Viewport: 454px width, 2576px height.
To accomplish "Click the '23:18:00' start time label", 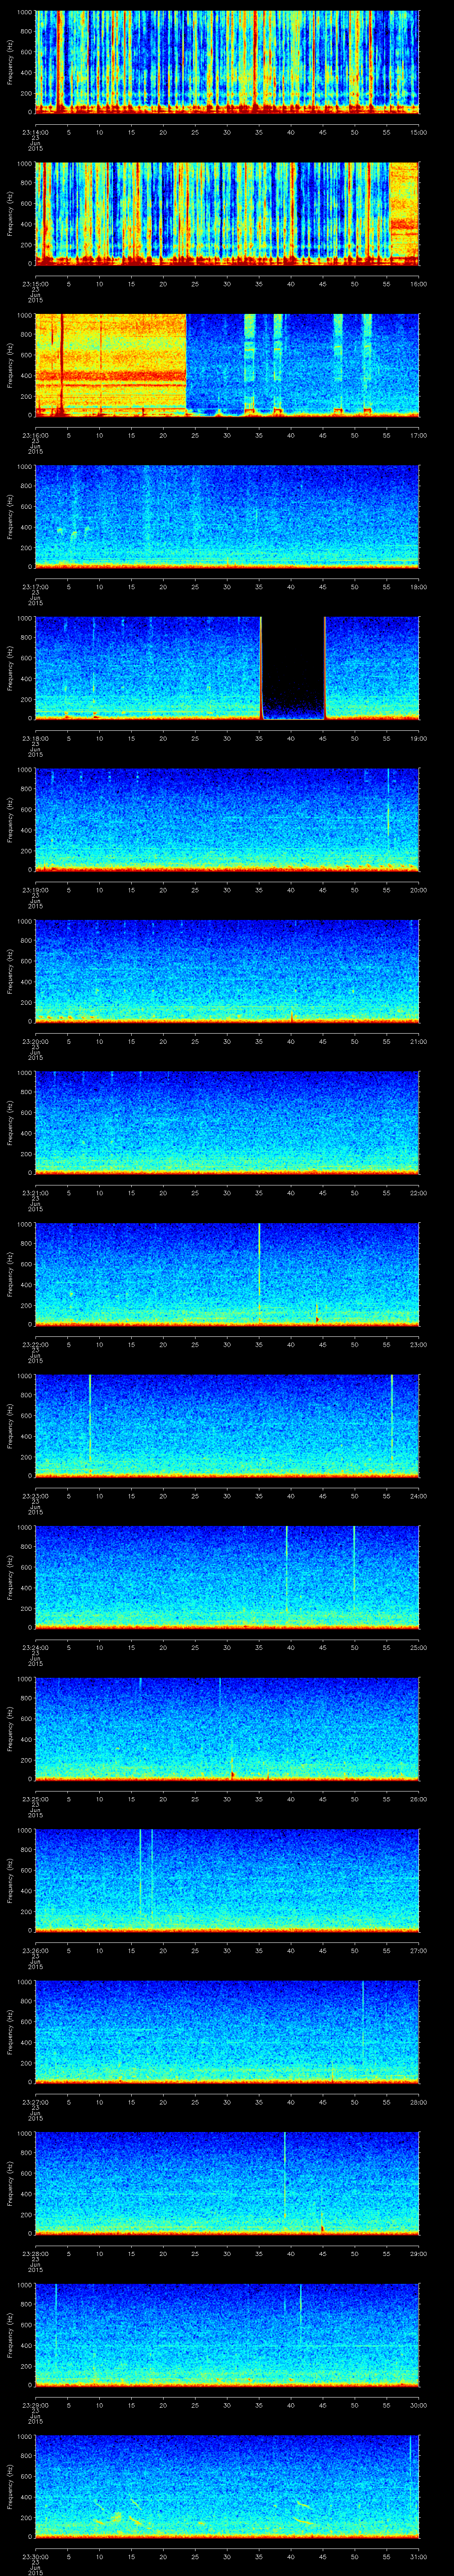I will point(35,738).
